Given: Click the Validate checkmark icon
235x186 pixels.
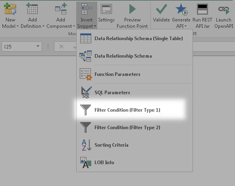Looking at the screenshot, I should tap(162, 9).
